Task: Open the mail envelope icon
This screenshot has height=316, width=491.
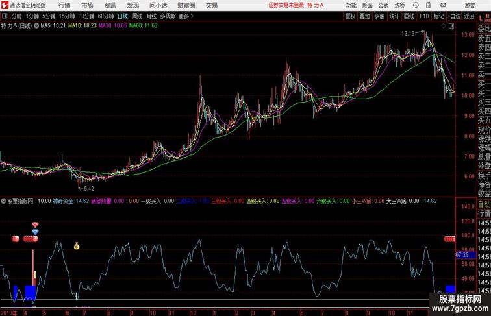Action: tap(443, 5)
